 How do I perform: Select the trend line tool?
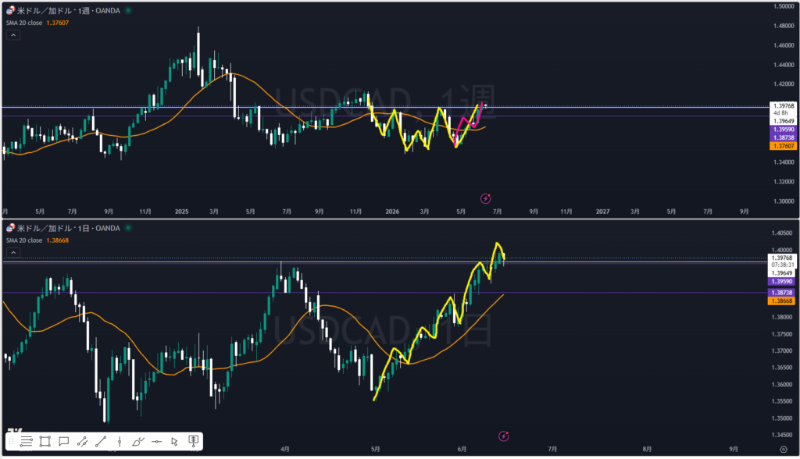click(x=101, y=441)
